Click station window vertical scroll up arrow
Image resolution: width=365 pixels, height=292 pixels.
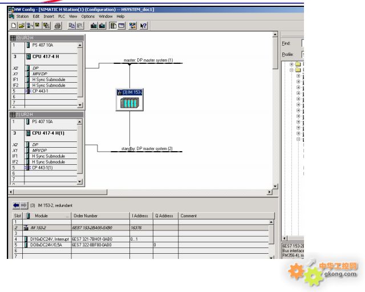click(x=275, y=34)
